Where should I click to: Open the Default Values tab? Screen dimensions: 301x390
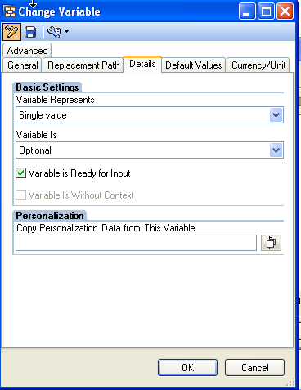(x=194, y=65)
